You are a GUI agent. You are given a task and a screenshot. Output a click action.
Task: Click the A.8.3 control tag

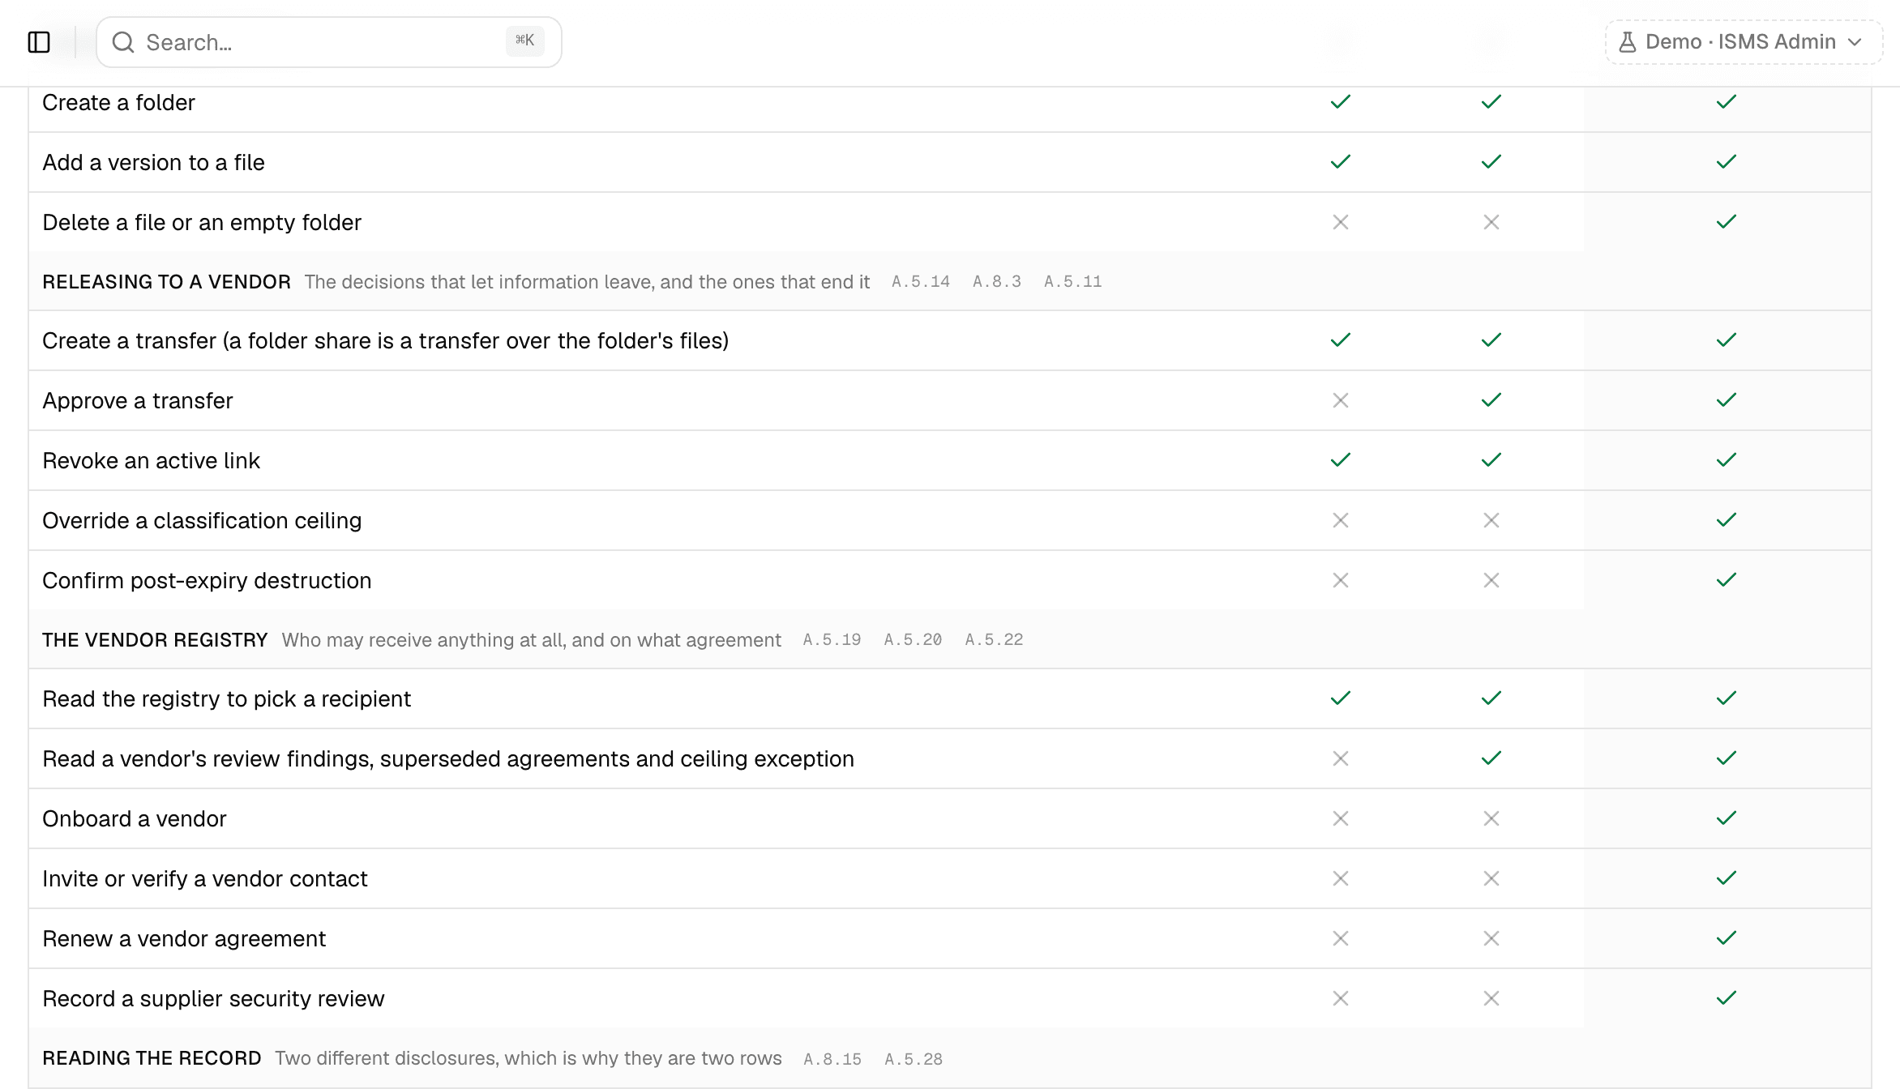coord(997,282)
